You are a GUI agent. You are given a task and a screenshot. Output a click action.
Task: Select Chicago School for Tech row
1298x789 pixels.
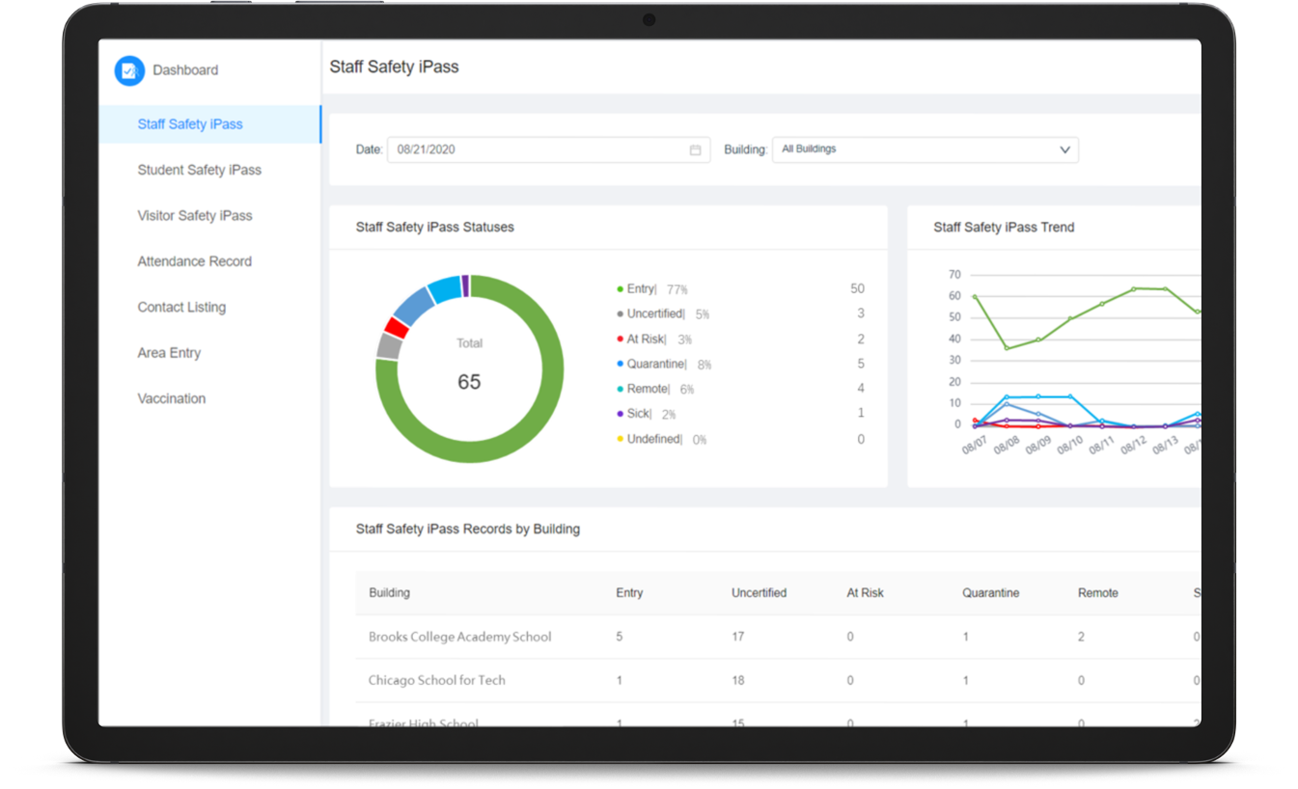pyautogui.click(x=436, y=680)
